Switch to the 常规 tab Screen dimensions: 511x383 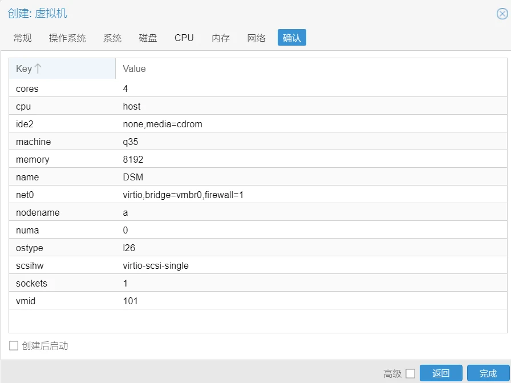(x=23, y=38)
